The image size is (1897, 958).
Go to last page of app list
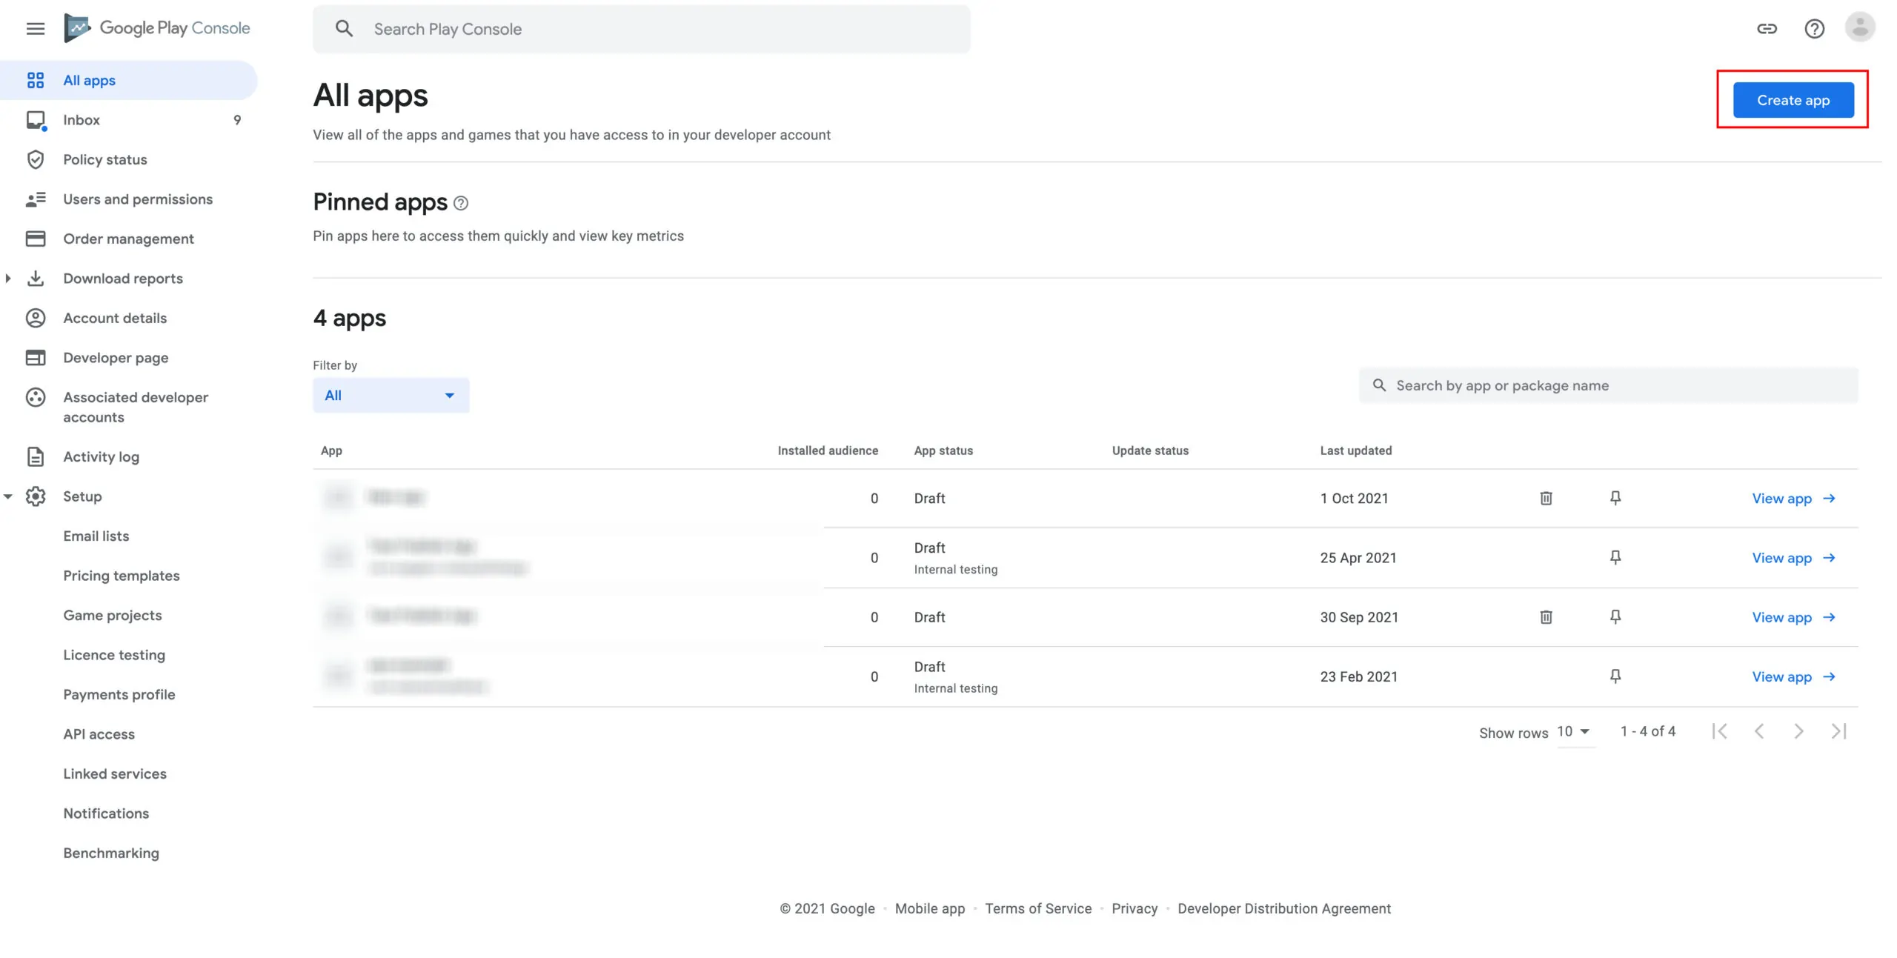point(1838,731)
